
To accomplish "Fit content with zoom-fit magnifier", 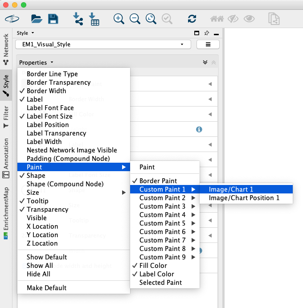I will [151, 19].
